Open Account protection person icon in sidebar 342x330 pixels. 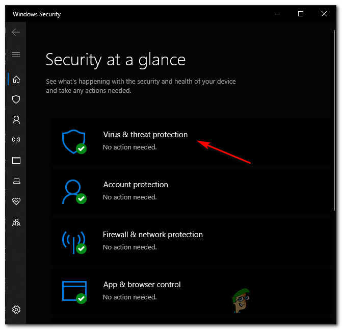(x=16, y=120)
